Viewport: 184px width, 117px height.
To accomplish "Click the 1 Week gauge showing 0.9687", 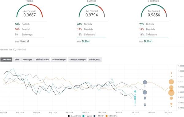I will click(x=29, y=11).
